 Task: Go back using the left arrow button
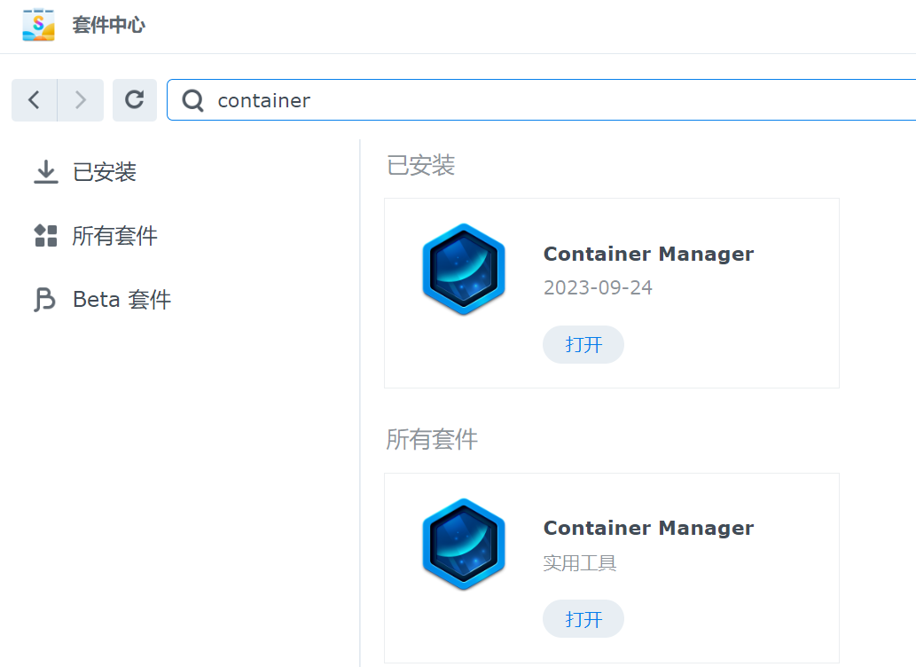[35, 100]
